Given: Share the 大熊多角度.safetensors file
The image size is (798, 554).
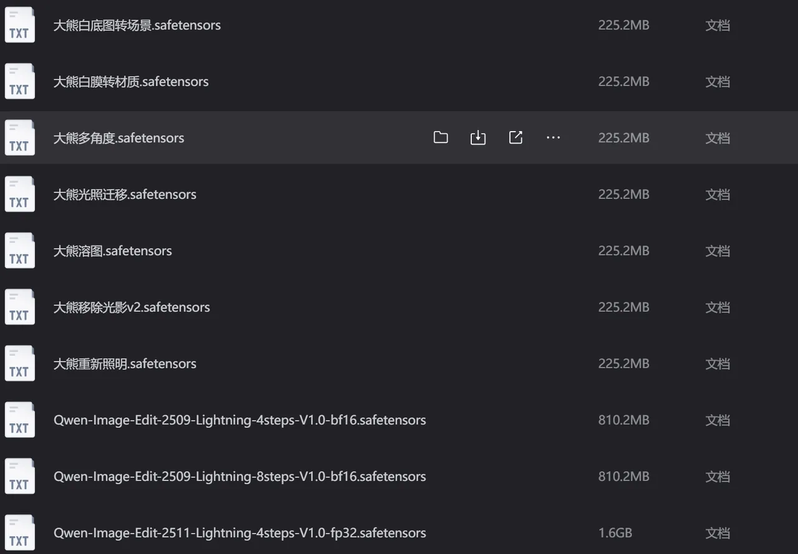Looking at the screenshot, I should tap(516, 138).
